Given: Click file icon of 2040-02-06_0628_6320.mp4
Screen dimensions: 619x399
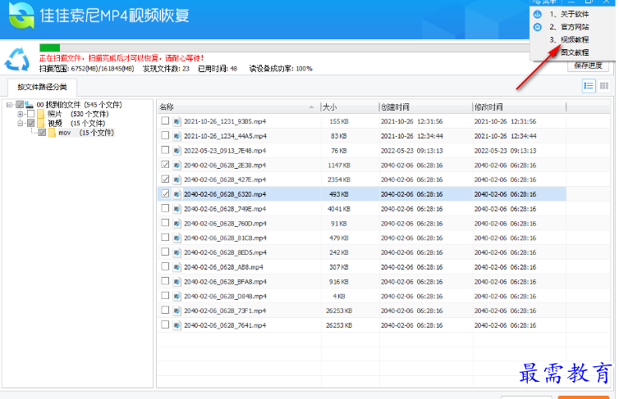Looking at the screenshot, I should [177, 194].
